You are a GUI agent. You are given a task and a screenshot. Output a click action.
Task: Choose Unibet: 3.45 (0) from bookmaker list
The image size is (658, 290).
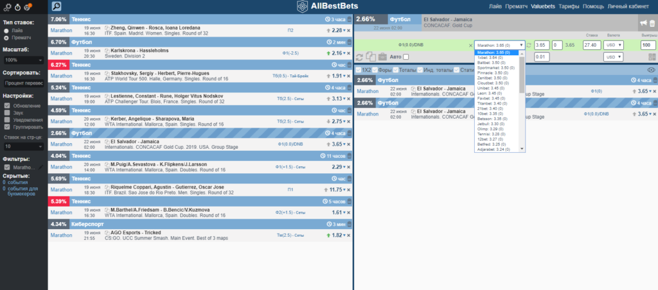[497, 88]
